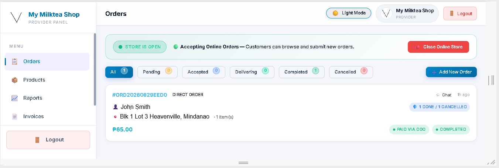Open the Orders menu item
The height and width of the screenshot is (168, 499).
(47, 62)
